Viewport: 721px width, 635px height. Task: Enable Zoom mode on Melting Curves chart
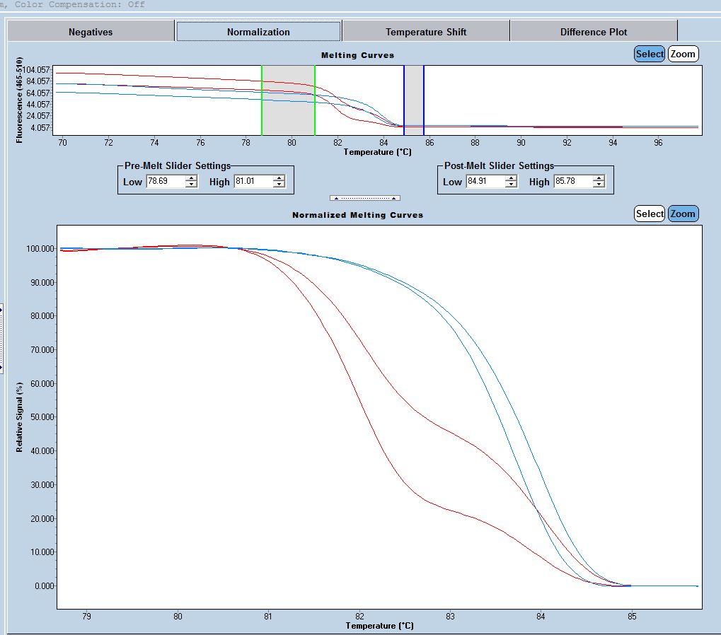pos(683,54)
